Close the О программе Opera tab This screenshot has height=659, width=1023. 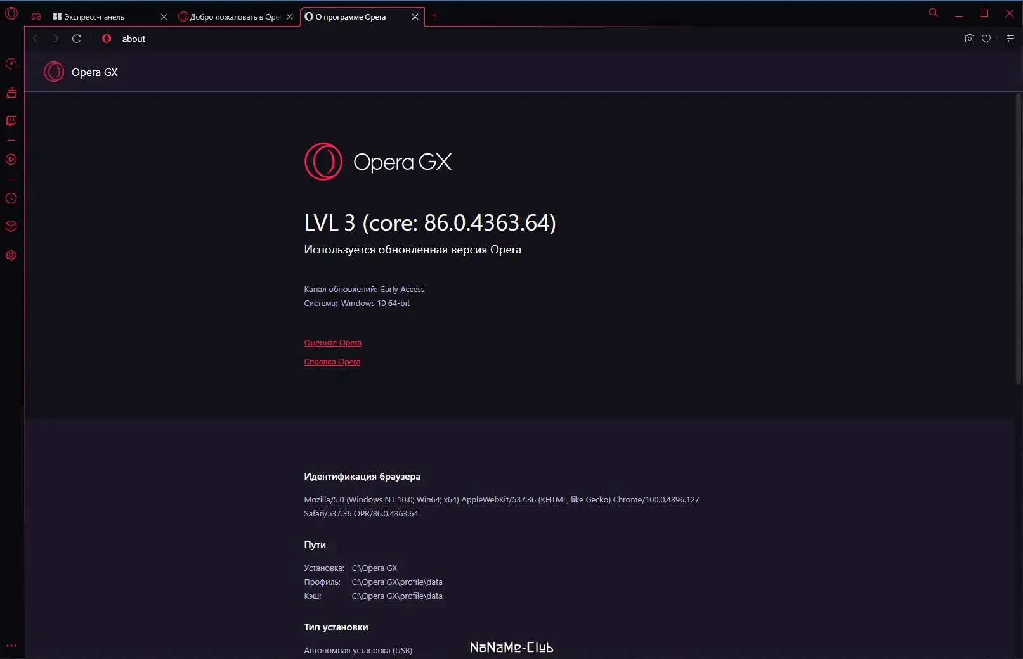415,17
